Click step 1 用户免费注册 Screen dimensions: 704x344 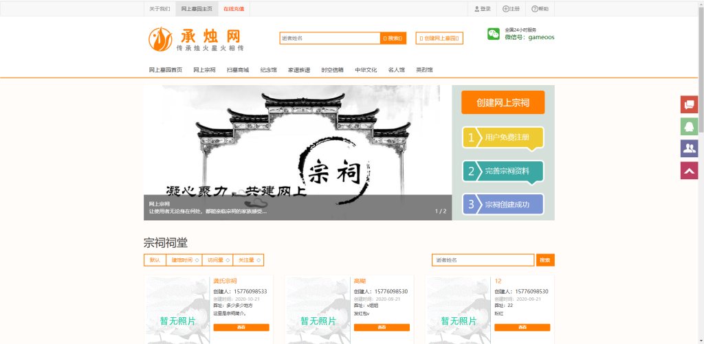point(503,138)
